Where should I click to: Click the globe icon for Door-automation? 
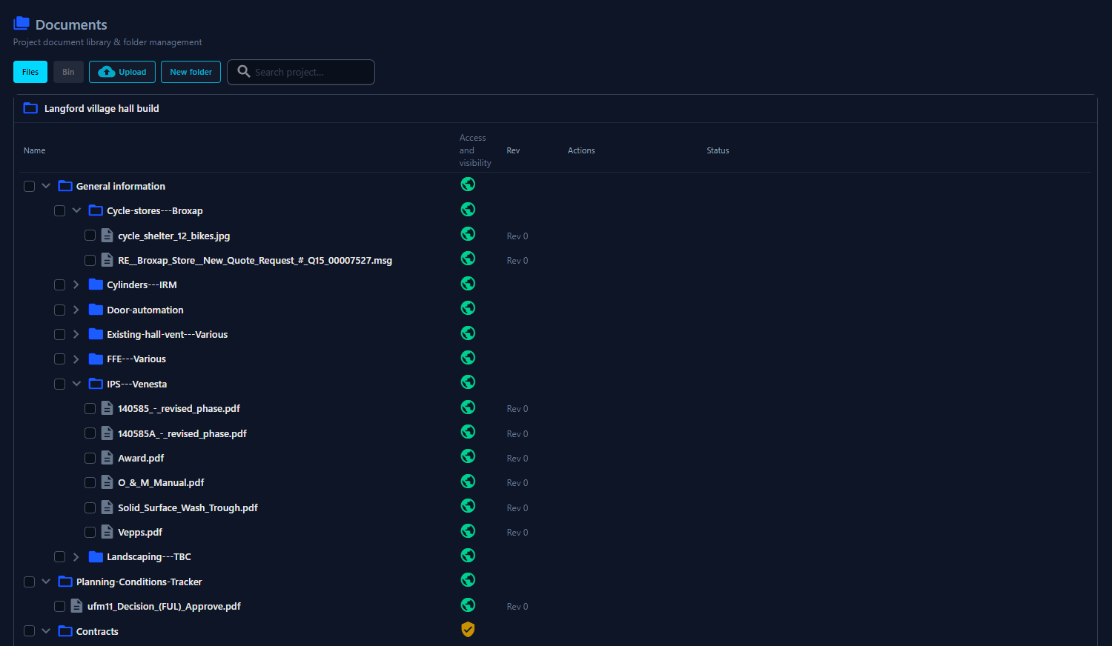pyautogui.click(x=468, y=307)
